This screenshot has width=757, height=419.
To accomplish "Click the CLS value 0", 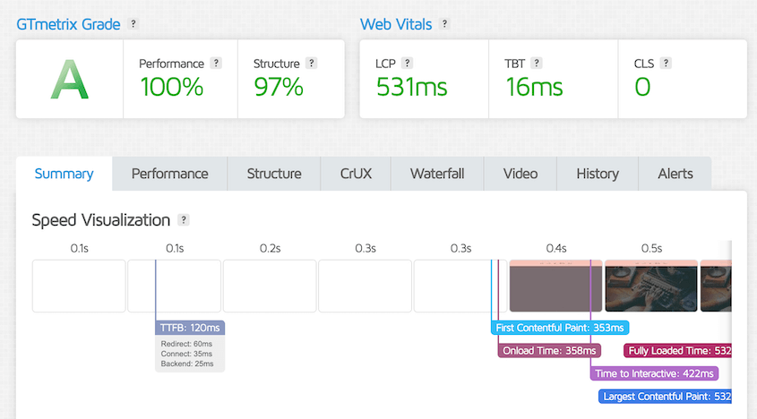I will pos(642,88).
